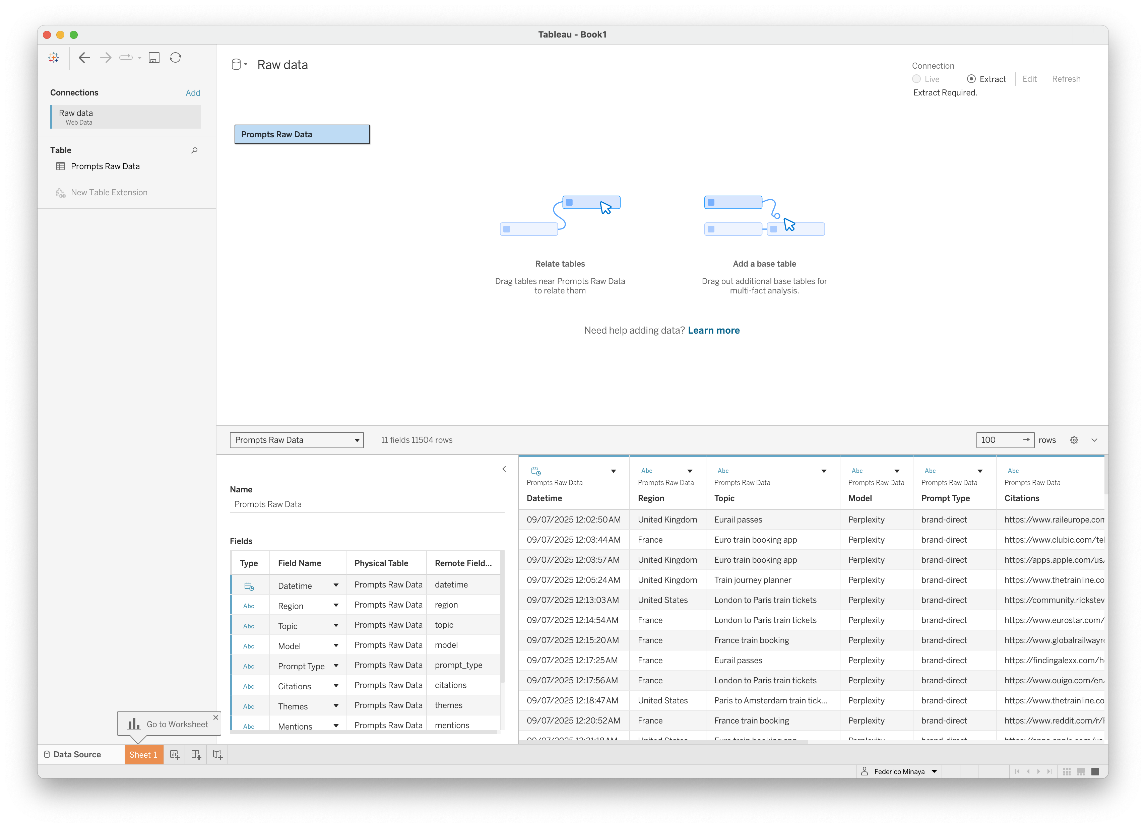1146x828 pixels.
Task: Click the Tableau logo start icon
Action: [54, 58]
